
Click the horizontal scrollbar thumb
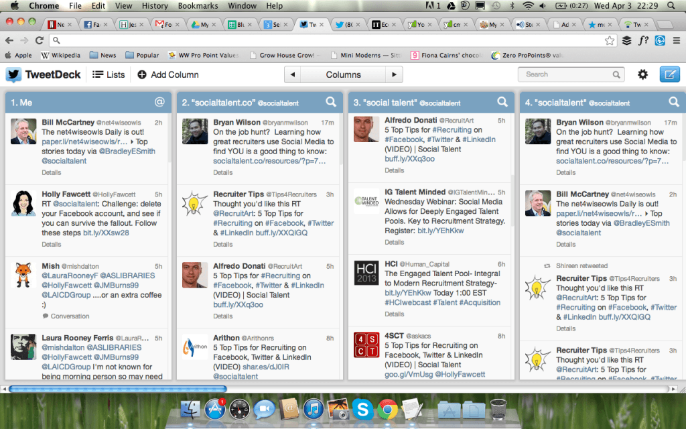click(x=117, y=389)
